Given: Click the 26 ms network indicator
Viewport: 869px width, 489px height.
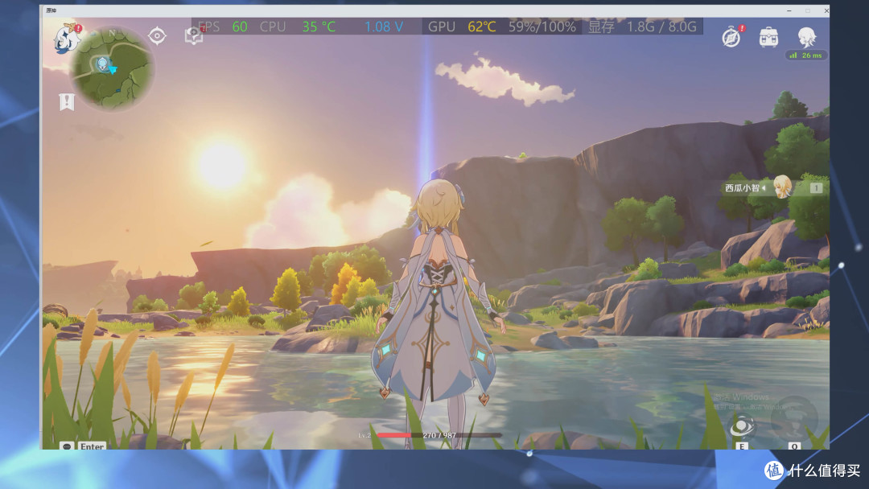Looking at the screenshot, I should click(x=805, y=55).
